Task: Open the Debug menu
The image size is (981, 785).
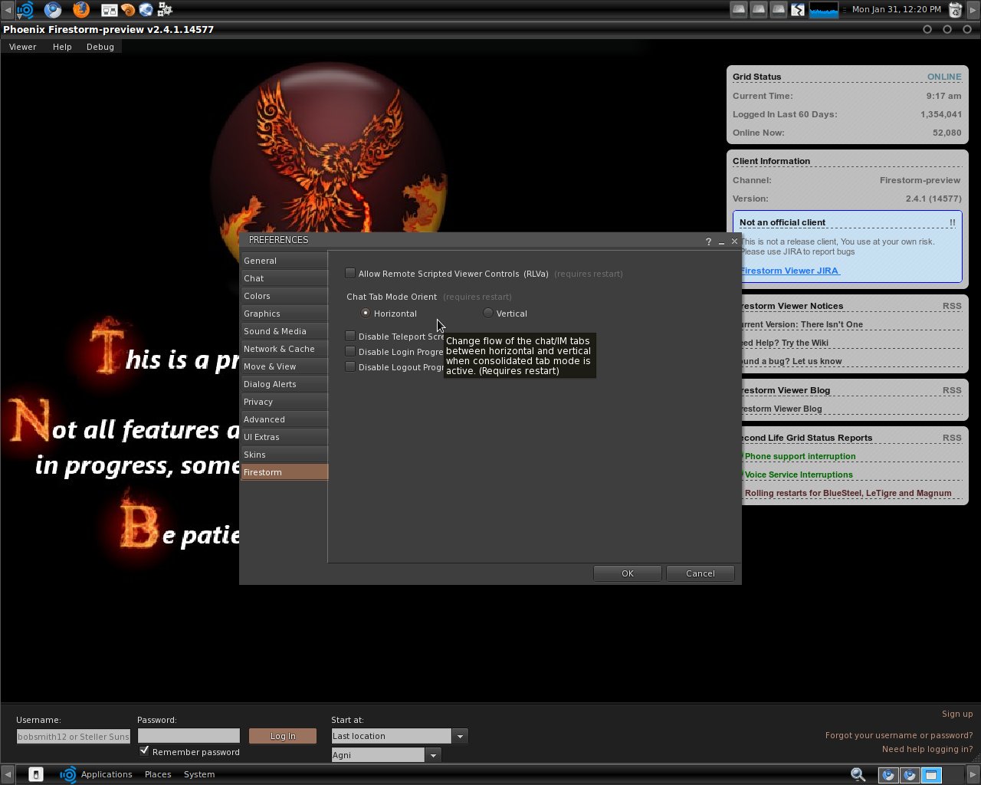Action: click(100, 47)
